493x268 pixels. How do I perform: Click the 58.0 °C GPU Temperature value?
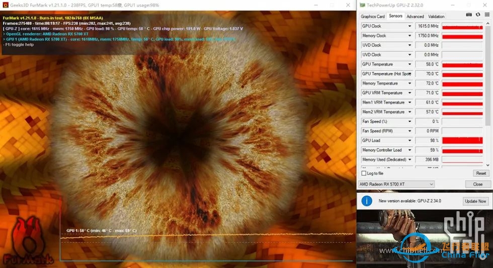[428, 64]
